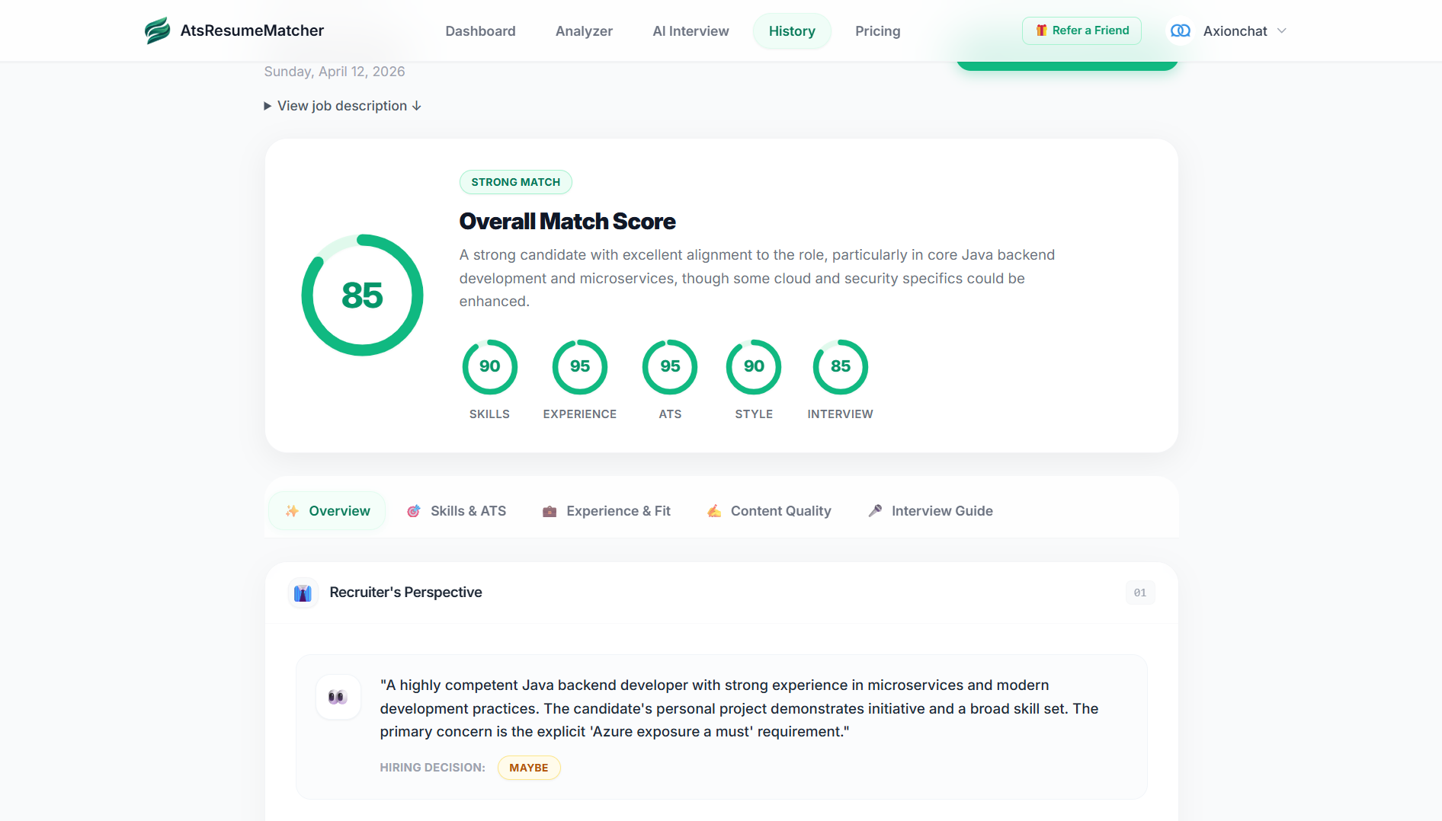The image size is (1442, 821).
Task: Click the INTERVIEW label under score
Action: click(841, 414)
